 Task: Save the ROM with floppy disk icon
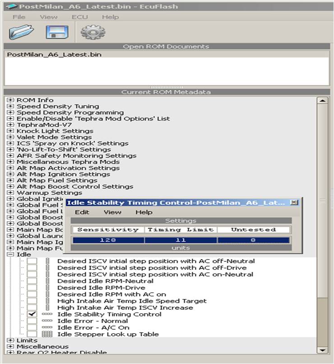[57, 32]
